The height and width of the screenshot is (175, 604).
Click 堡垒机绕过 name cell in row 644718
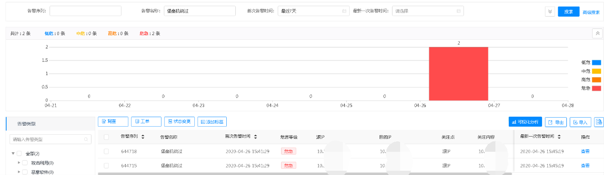172,151
